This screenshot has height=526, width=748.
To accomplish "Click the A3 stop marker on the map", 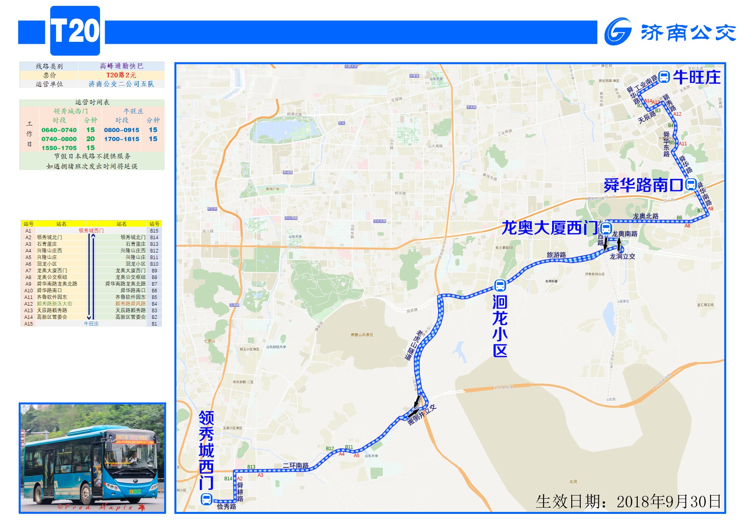I will point(260,475).
